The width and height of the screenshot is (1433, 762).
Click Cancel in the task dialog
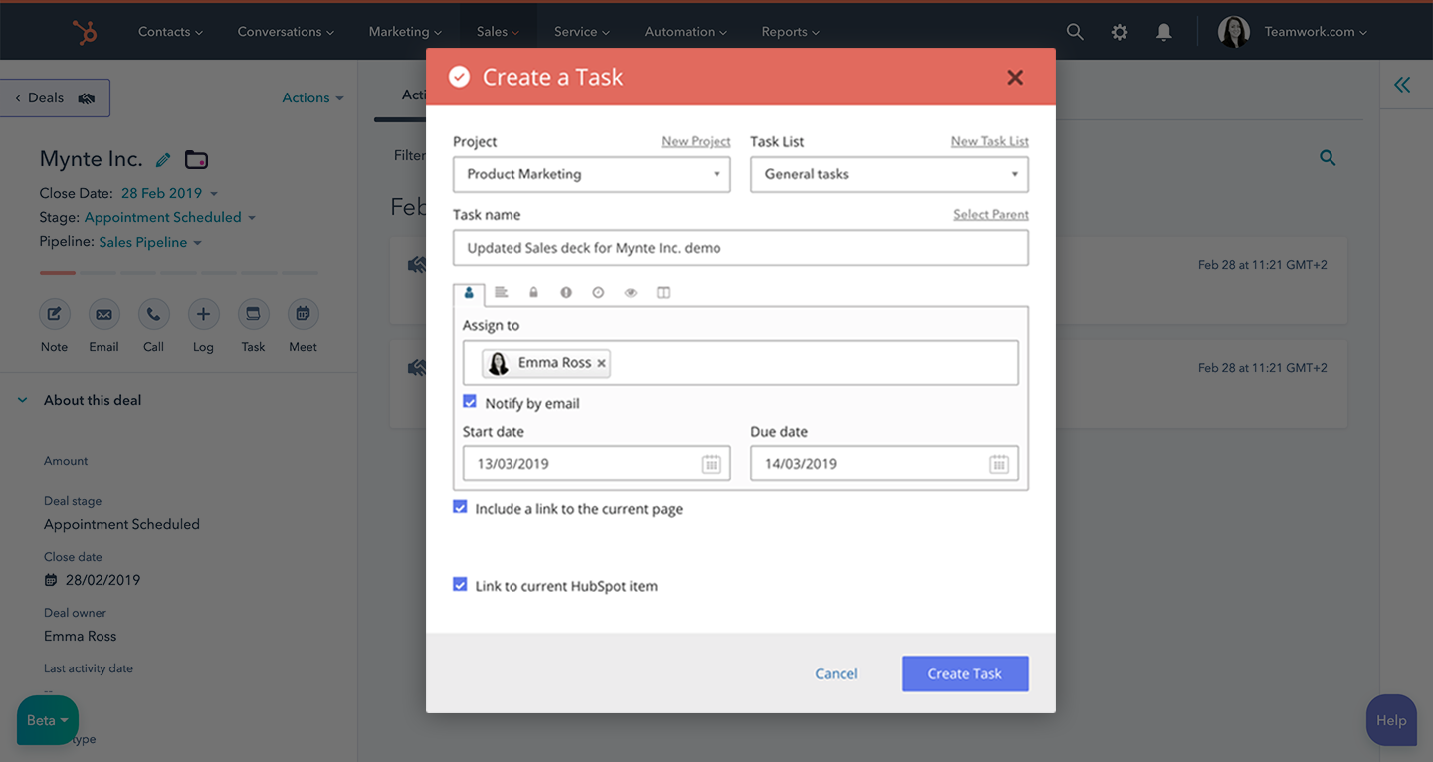(x=836, y=673)
